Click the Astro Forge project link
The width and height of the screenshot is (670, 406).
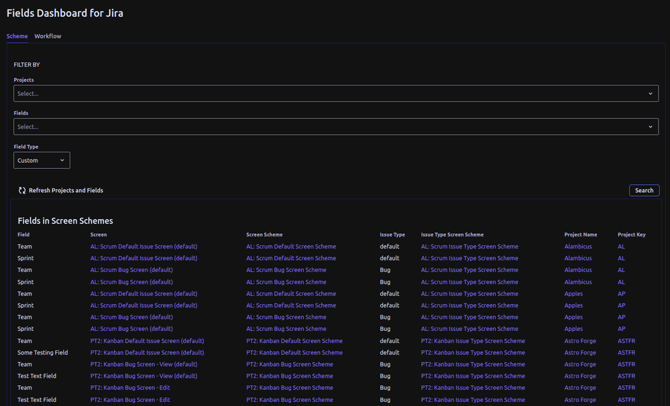pyautogui.click(x=579, y=341)
